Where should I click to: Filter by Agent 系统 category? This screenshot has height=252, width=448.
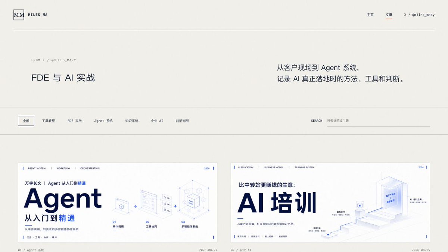click(x=103, y=121)
